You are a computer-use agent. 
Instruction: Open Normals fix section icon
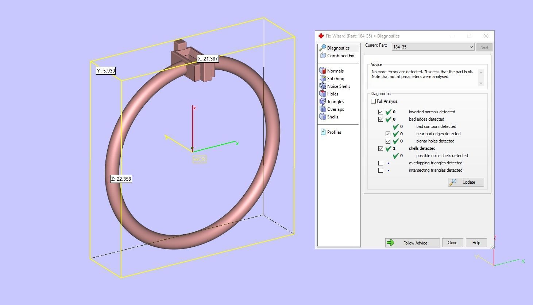coord(322,71)
